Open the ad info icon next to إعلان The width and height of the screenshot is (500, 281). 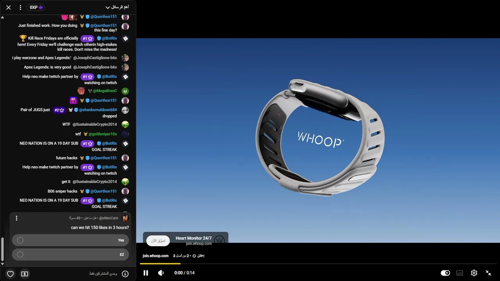pyautogui.click(x=194, y=256)
